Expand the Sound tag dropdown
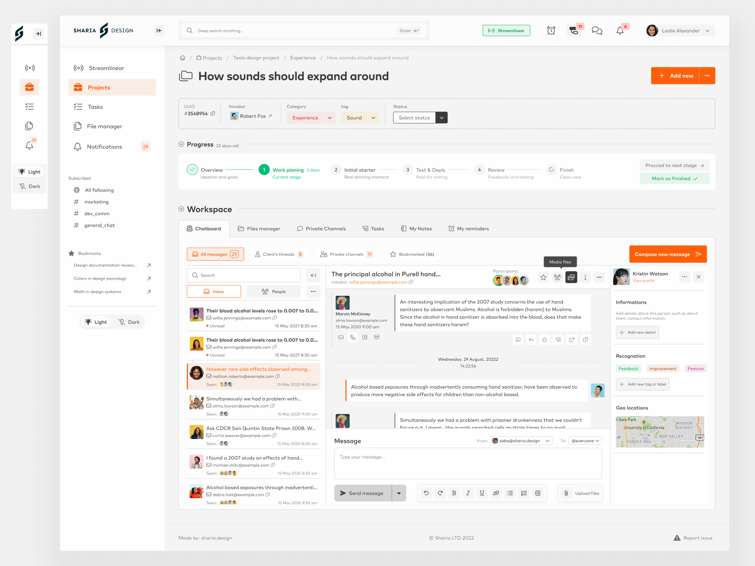This screenshot has width=755, height=566. coord(373,117)
